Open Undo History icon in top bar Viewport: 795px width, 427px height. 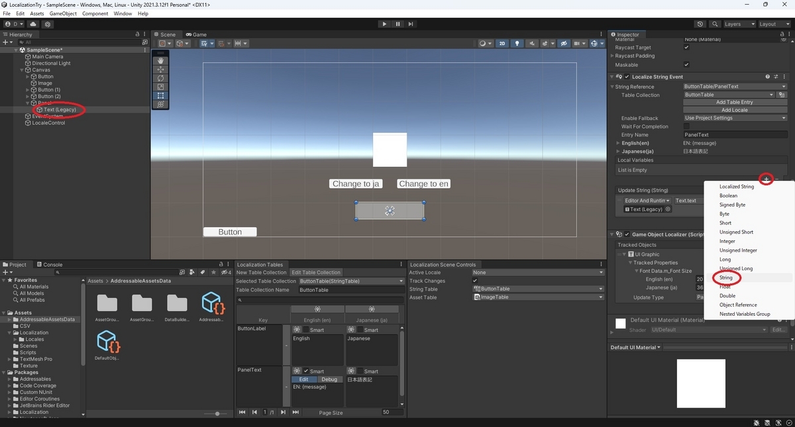pos(701,24)
